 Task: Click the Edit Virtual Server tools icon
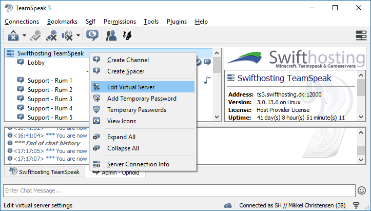96,87
